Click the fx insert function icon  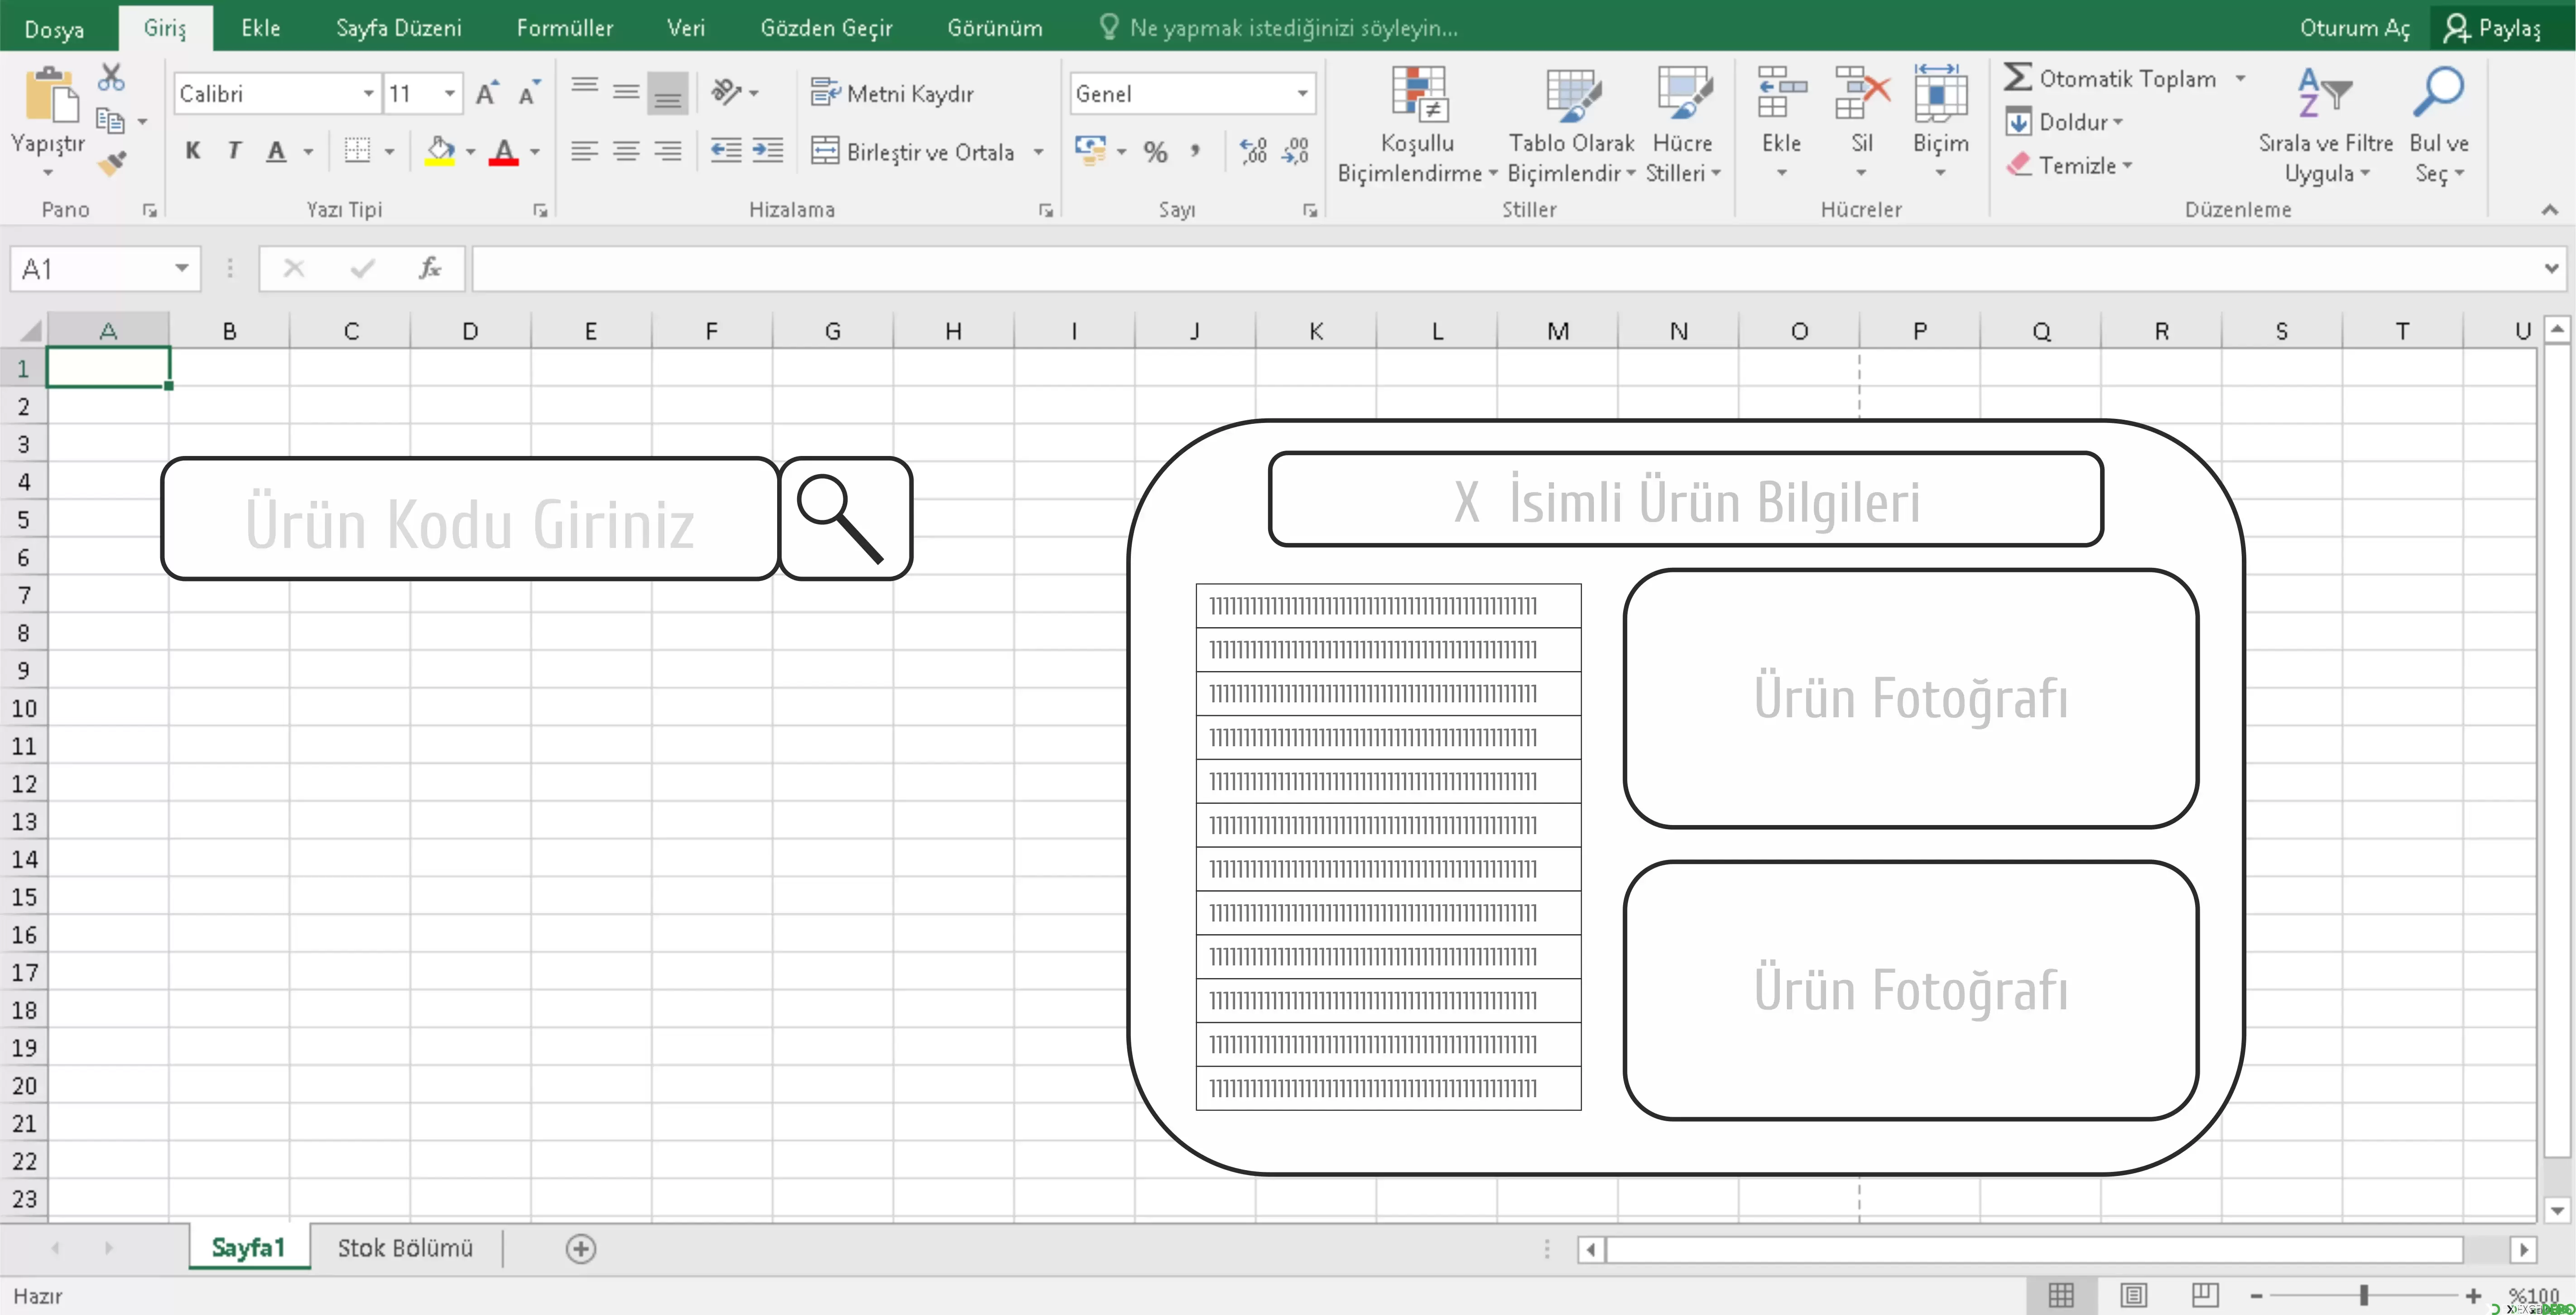tap(430, 268)
